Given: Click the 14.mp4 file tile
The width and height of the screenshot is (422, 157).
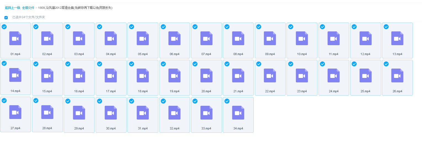Looking at the screenshot, I should [15, 77].
